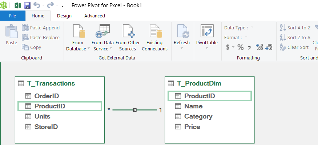
Task: Open Existing Connections icon
Action: click(x=156, y=31)
